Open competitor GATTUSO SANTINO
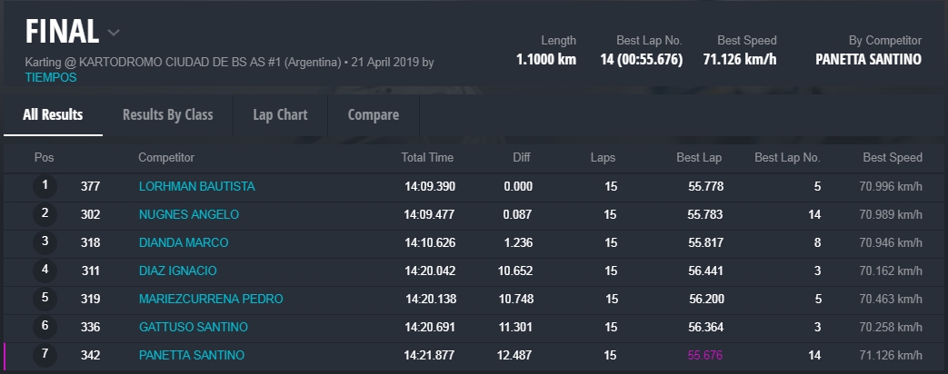 pyautogui.click(x=193, y=327)
